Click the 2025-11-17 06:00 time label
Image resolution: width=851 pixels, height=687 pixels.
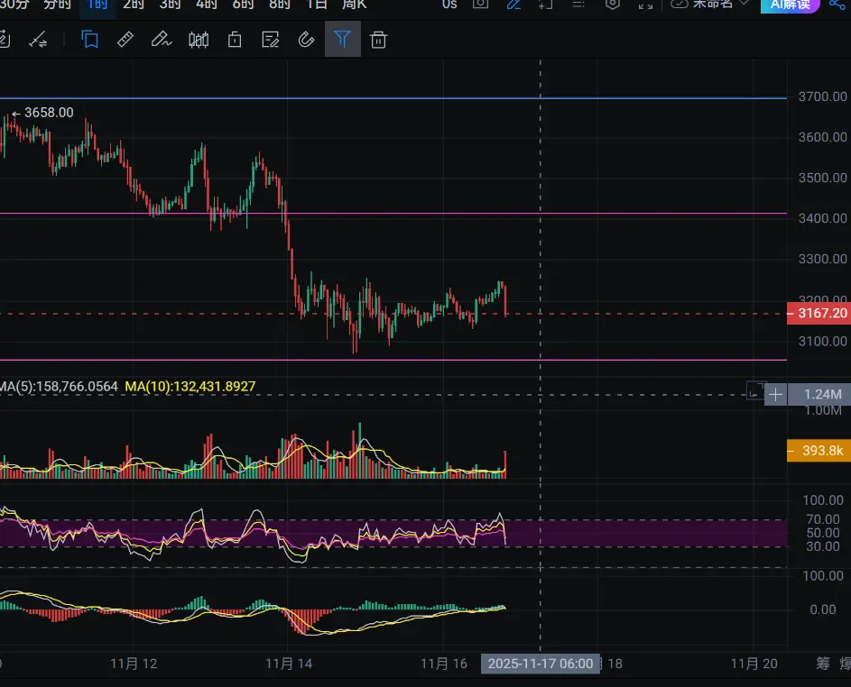(x=540, y=664)
